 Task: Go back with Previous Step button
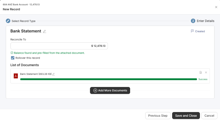[158, 116]
